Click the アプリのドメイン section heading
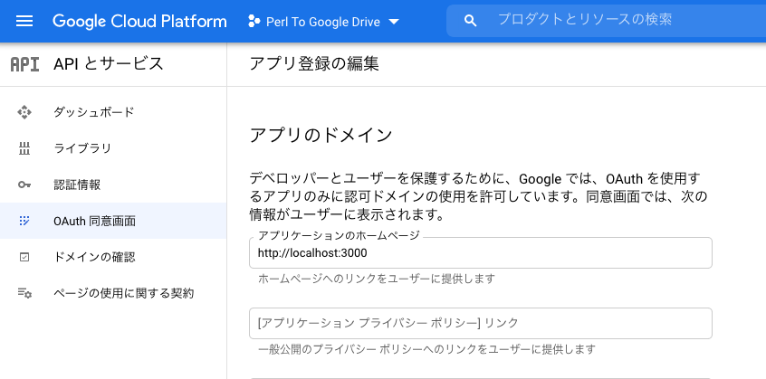 pyautogui.click(x=321, y=135)
